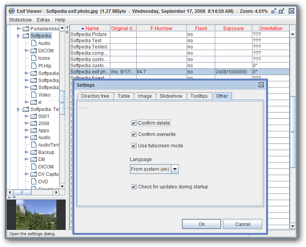Image resolution: width=306 pixels, height=247 pixels.
Task: Click the Exif Viewer globe app icon
Action: tap(12, 11)
